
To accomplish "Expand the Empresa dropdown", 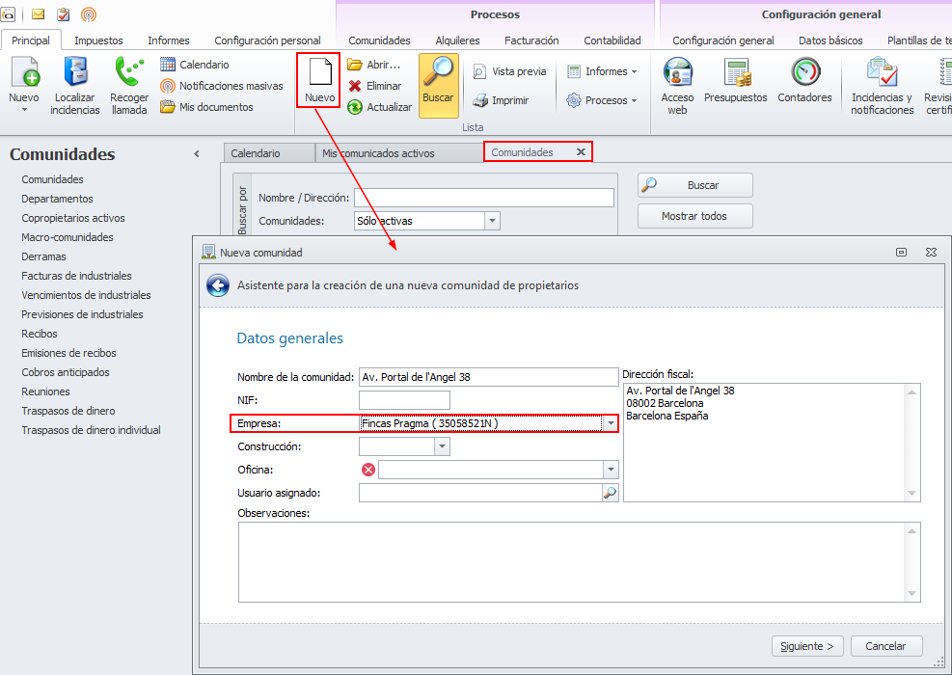I will click(611, 423).
